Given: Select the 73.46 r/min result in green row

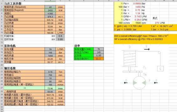Looking at the screenshot, I should (x=50, y=88).
